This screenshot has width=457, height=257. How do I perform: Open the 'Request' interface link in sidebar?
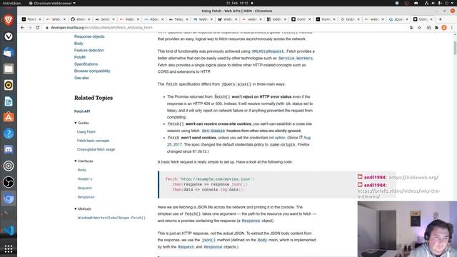[85, 188]
